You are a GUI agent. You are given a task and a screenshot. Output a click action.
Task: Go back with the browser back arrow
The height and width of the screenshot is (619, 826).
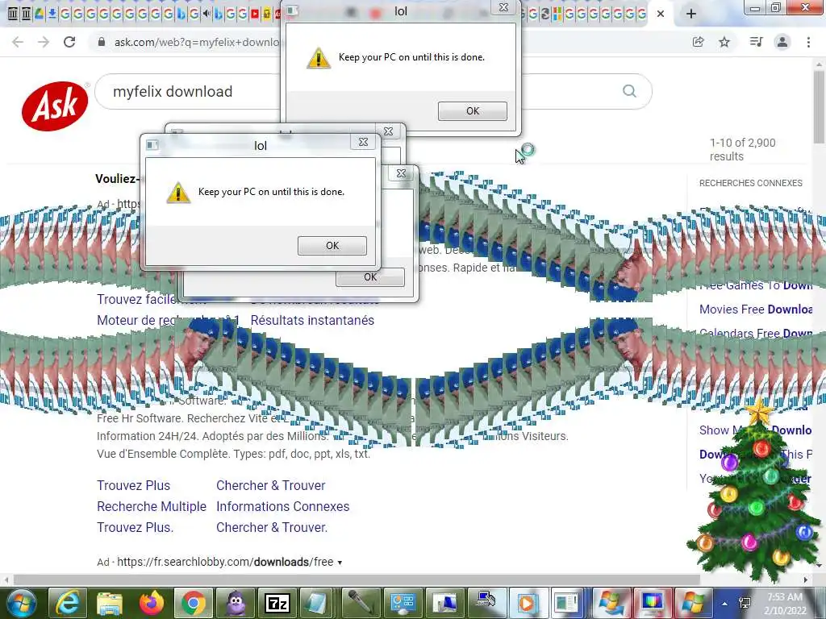pos(18,42)
